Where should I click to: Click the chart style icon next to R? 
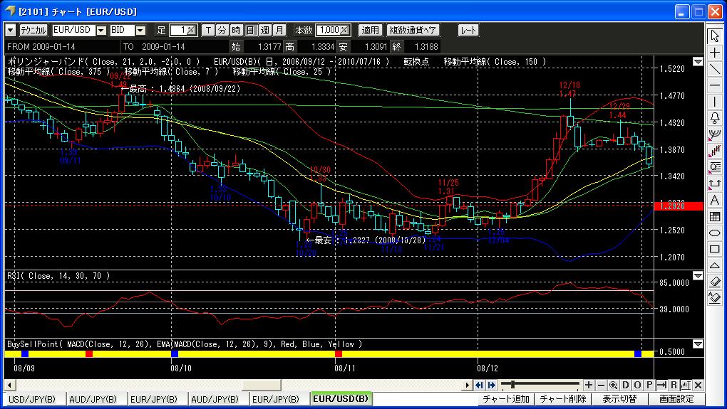pos(686,385)
